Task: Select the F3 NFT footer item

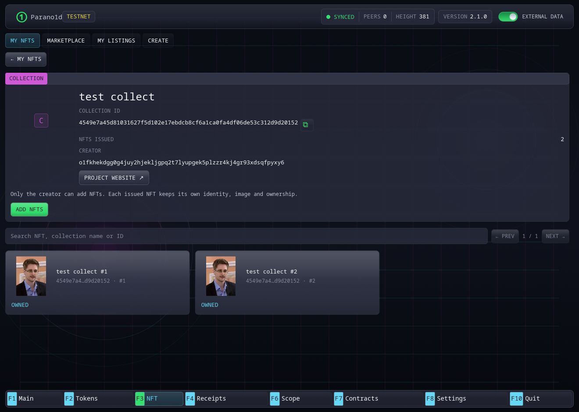Action: (159, 398)
